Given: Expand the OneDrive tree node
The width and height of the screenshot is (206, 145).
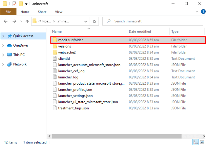Looking at the screenshot, I should tap(3, 45).
